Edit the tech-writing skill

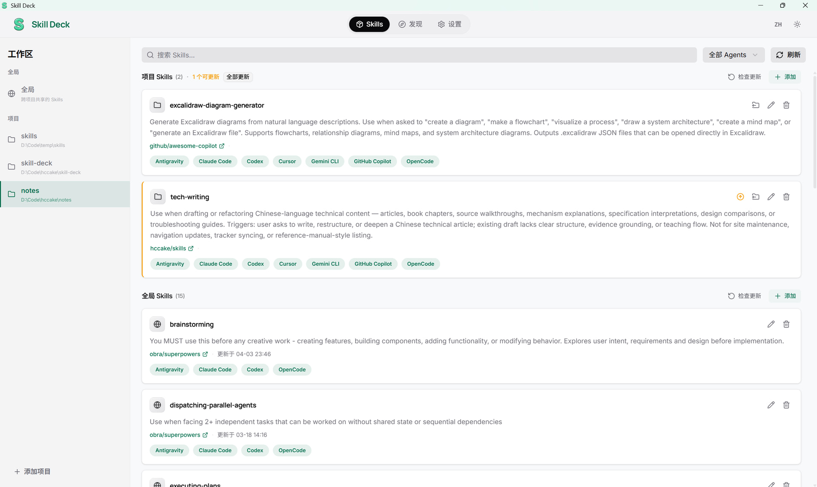click(x=771, y=197)
